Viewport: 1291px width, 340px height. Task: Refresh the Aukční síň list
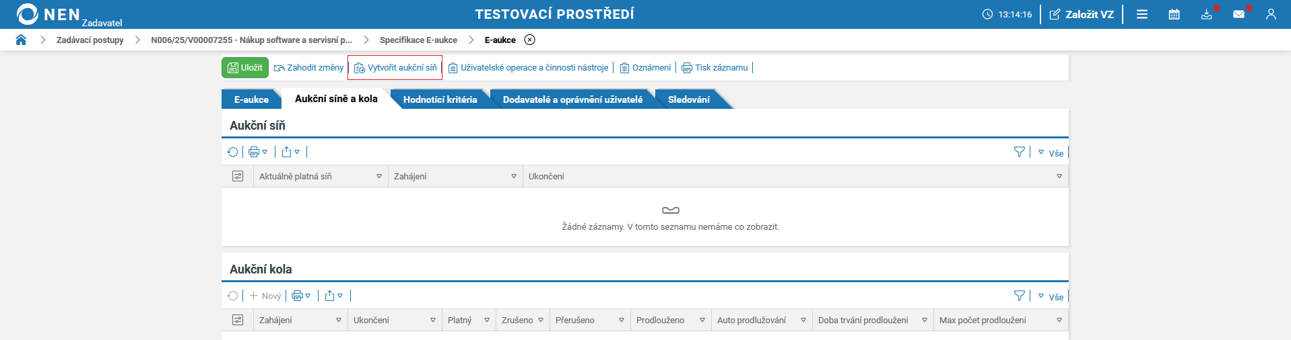pyautogui.click(x=233, y=152)
